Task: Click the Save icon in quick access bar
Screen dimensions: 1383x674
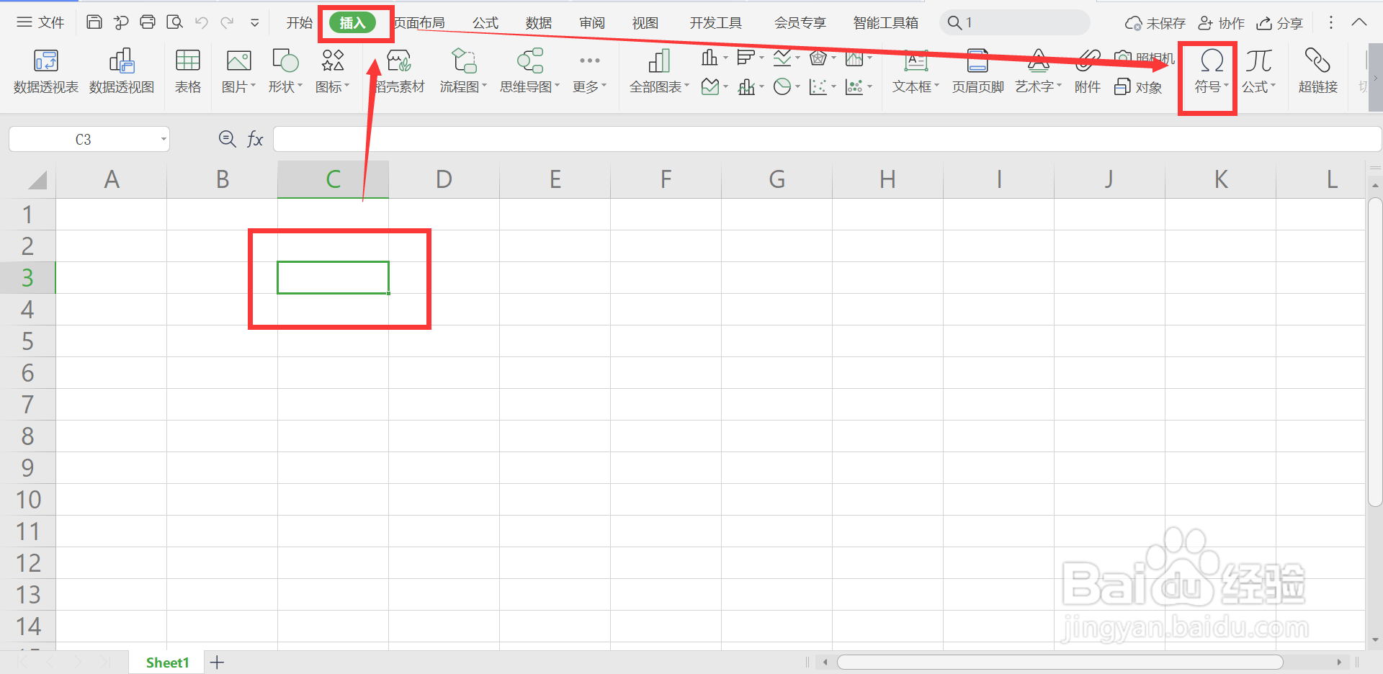Action: tap(94, 22)
